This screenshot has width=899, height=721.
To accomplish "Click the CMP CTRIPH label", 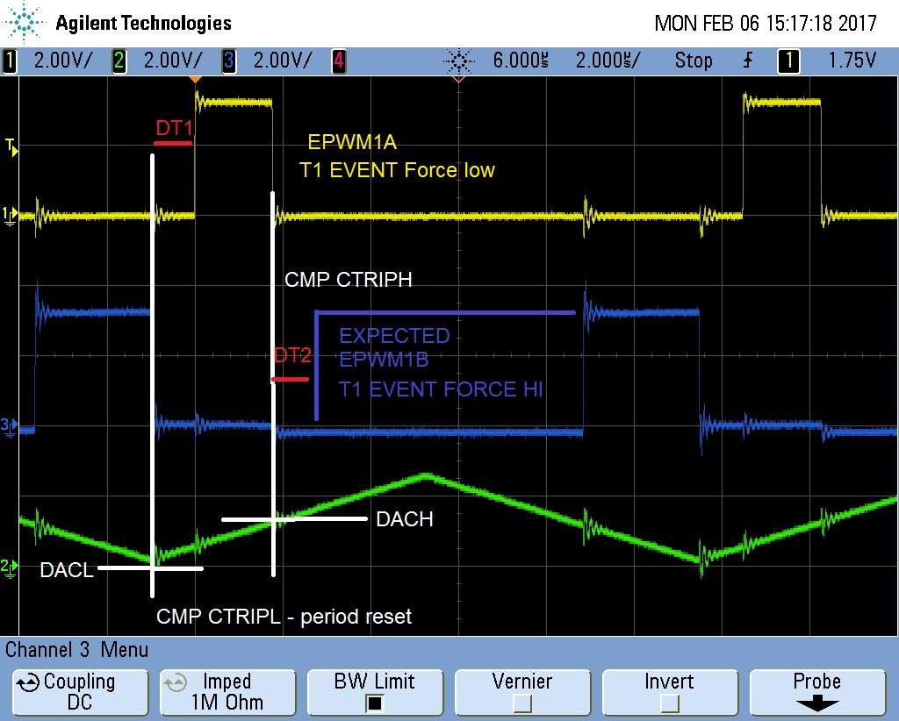I will tap(349, 280).
